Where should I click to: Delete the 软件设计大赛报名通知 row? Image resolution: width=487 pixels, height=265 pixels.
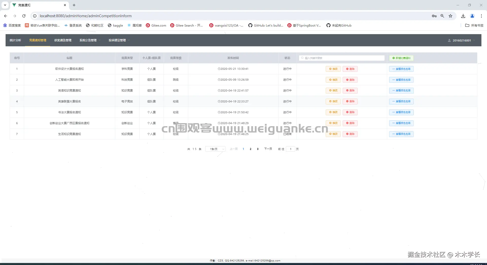pos(350,69)
